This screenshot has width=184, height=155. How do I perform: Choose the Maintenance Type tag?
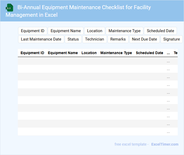(x=125, y=31)
